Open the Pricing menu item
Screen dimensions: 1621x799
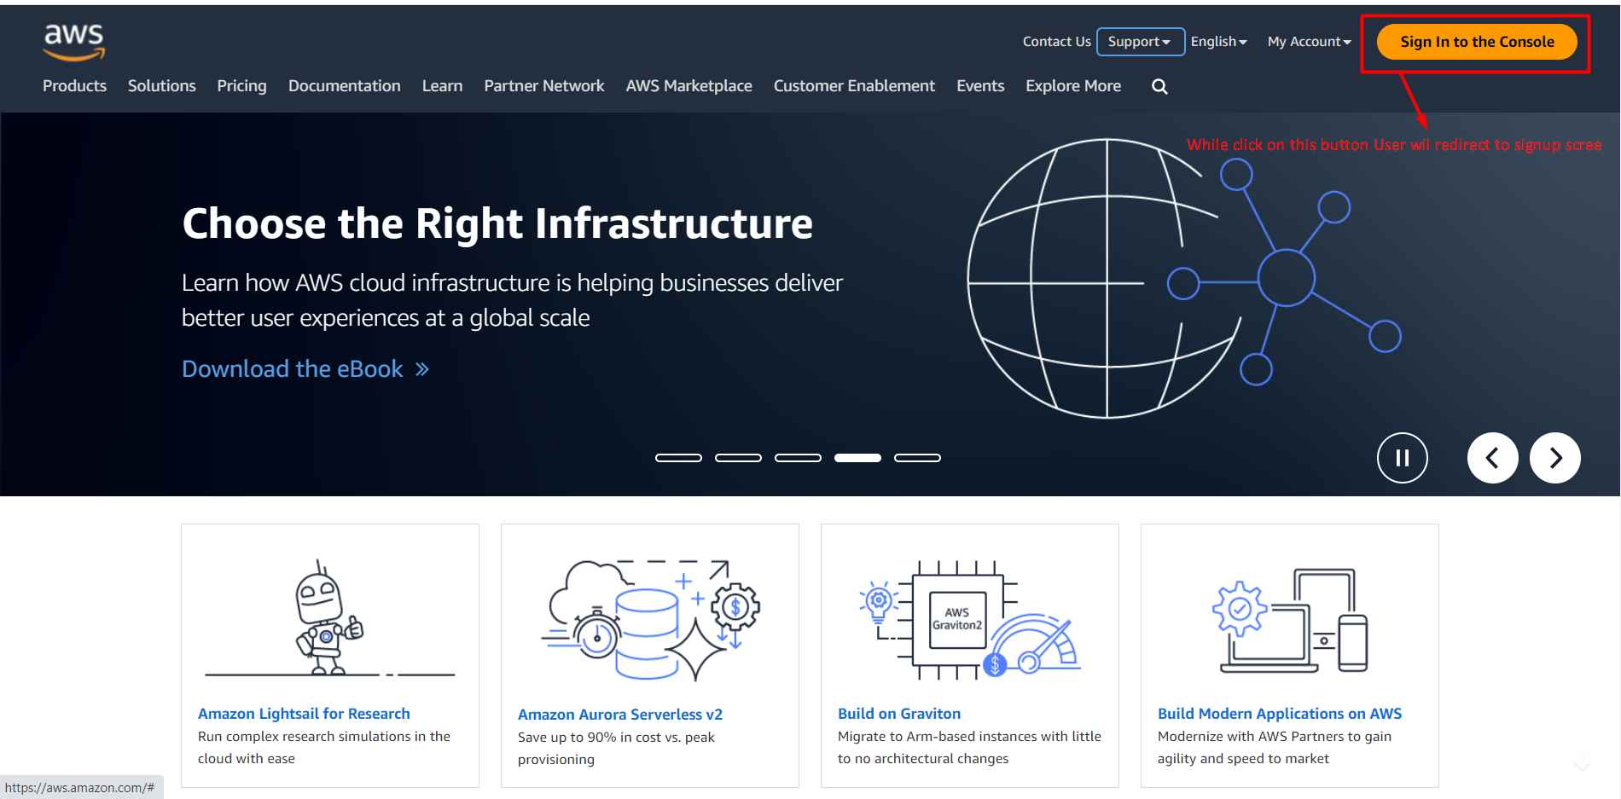tap(241, 86)
